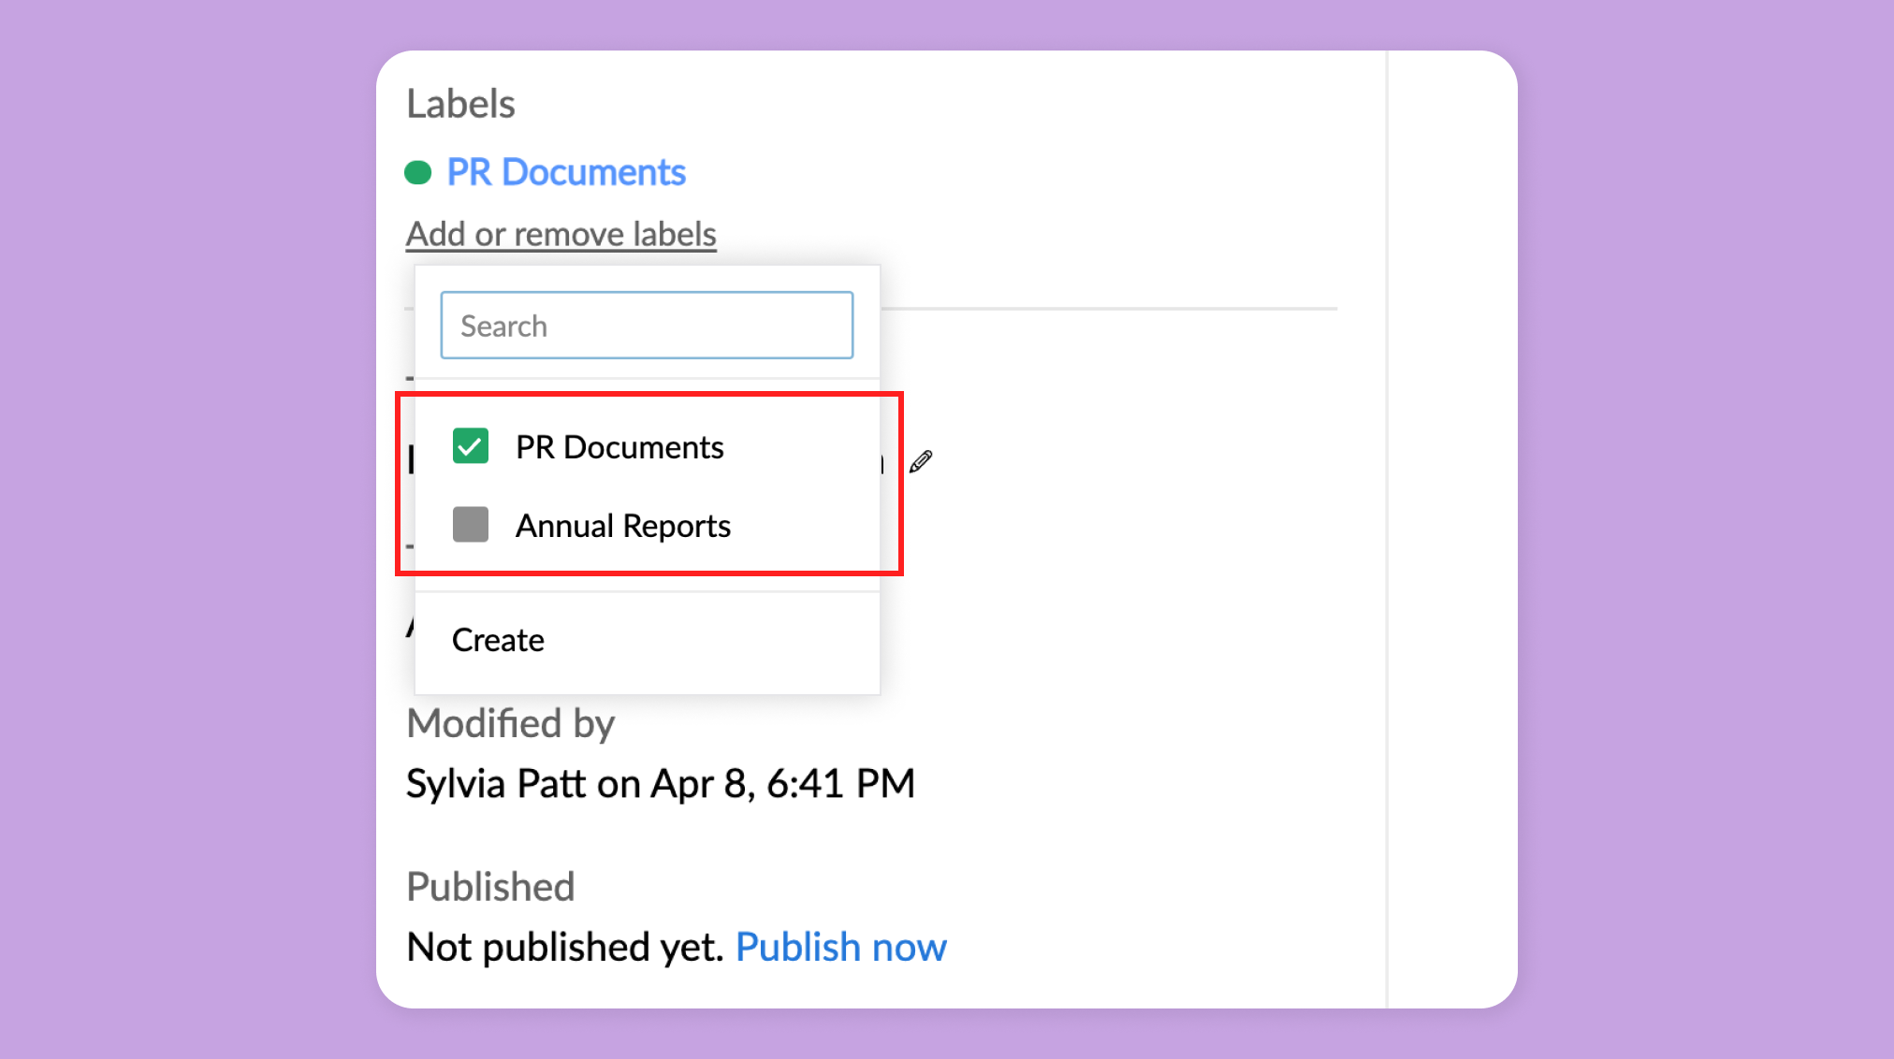The height and width of the screenshot is (1059, 1894).
Task: Select PR Documents option text in dropdown
Action: coord(619,447)
